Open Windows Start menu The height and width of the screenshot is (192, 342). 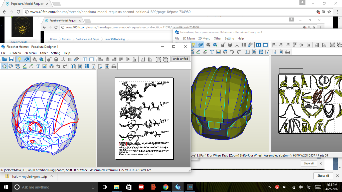tap(6, 187)
